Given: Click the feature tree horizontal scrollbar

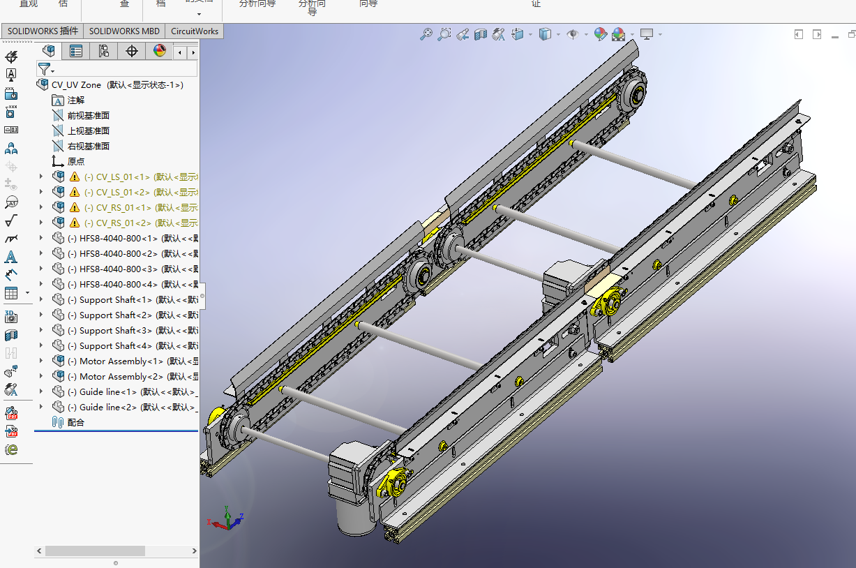Looking at the screenshot, I should 95,551.
